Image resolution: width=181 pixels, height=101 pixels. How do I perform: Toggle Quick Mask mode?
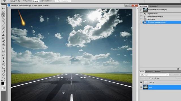point(3,88)
